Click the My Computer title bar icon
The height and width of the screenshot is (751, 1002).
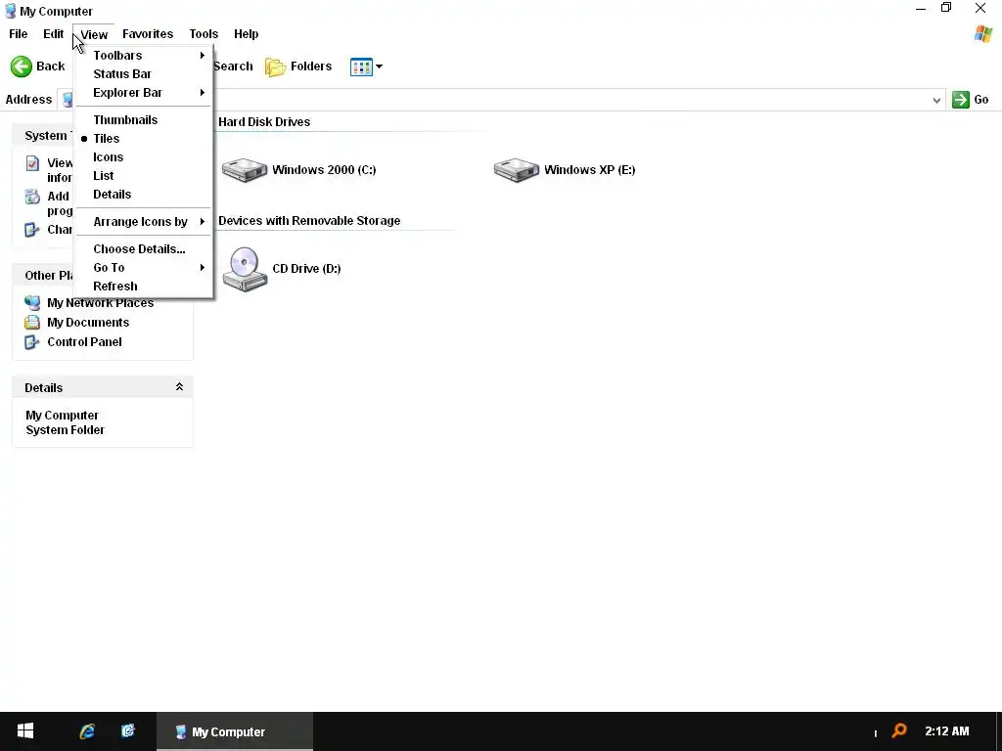[x=10, y=11]
